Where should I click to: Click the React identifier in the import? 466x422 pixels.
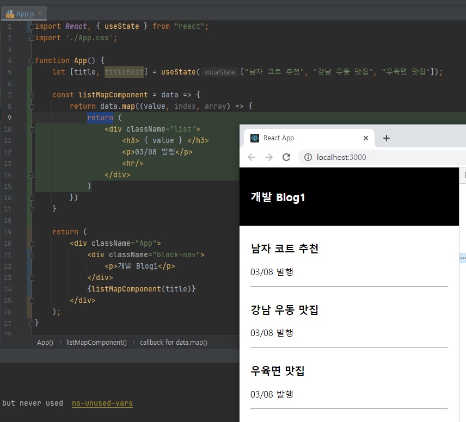(76, 27)
